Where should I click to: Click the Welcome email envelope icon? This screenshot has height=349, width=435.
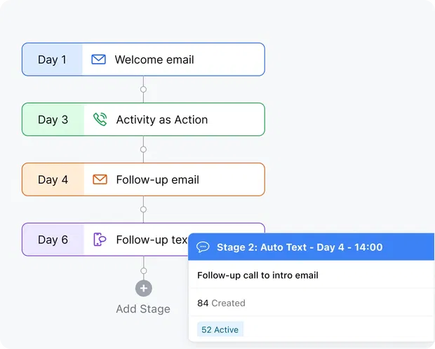click(x=99, y=60)
